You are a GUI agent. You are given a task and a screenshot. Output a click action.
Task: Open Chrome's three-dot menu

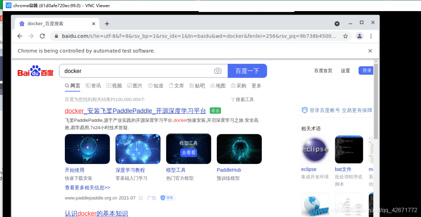click(x=371, y=36)
